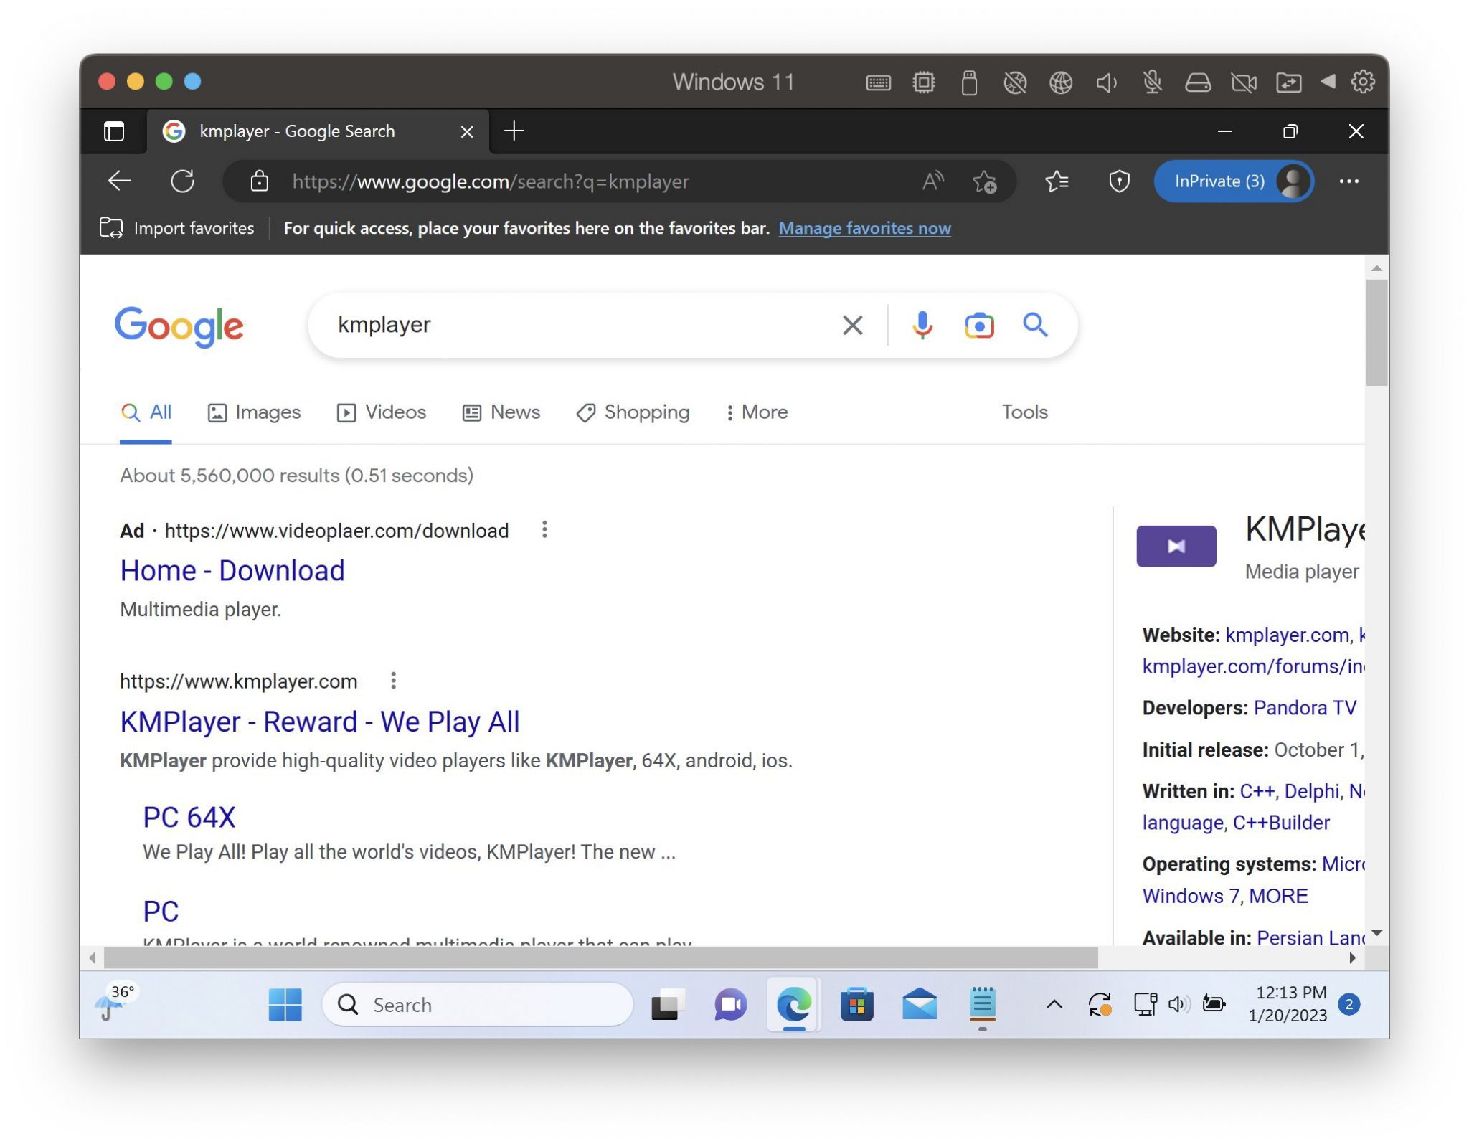Toggle the Parallels microphone mute icon
The width and height of the screenshot is (1469, 1144).
point(1152,82)
